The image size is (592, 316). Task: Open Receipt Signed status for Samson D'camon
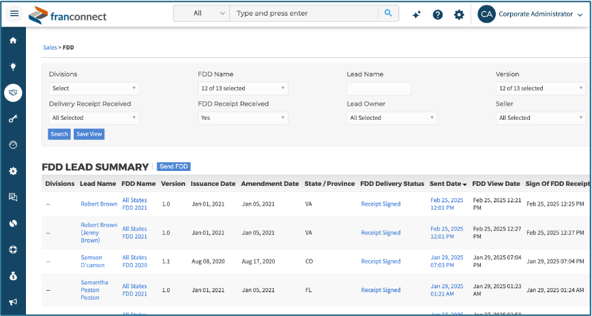click(381, 262)
